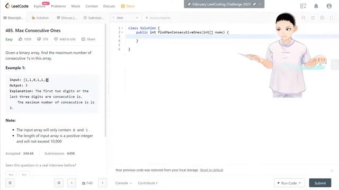Switch to the Solution tab
The height and width of the screenshot is (190, 339).
tap(40, 17)
